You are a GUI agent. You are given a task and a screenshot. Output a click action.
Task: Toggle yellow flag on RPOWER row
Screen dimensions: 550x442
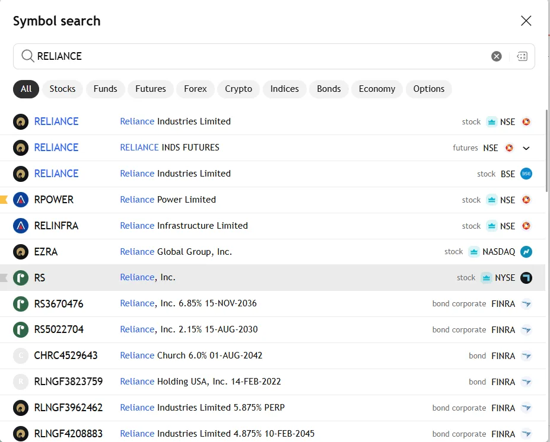coord(4,200)
